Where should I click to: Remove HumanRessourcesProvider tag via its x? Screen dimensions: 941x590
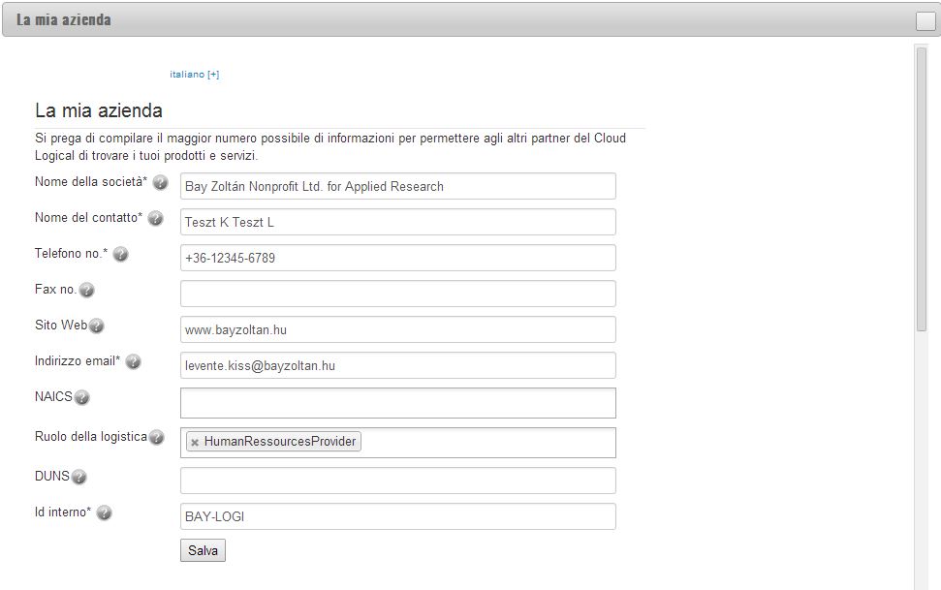195,443
